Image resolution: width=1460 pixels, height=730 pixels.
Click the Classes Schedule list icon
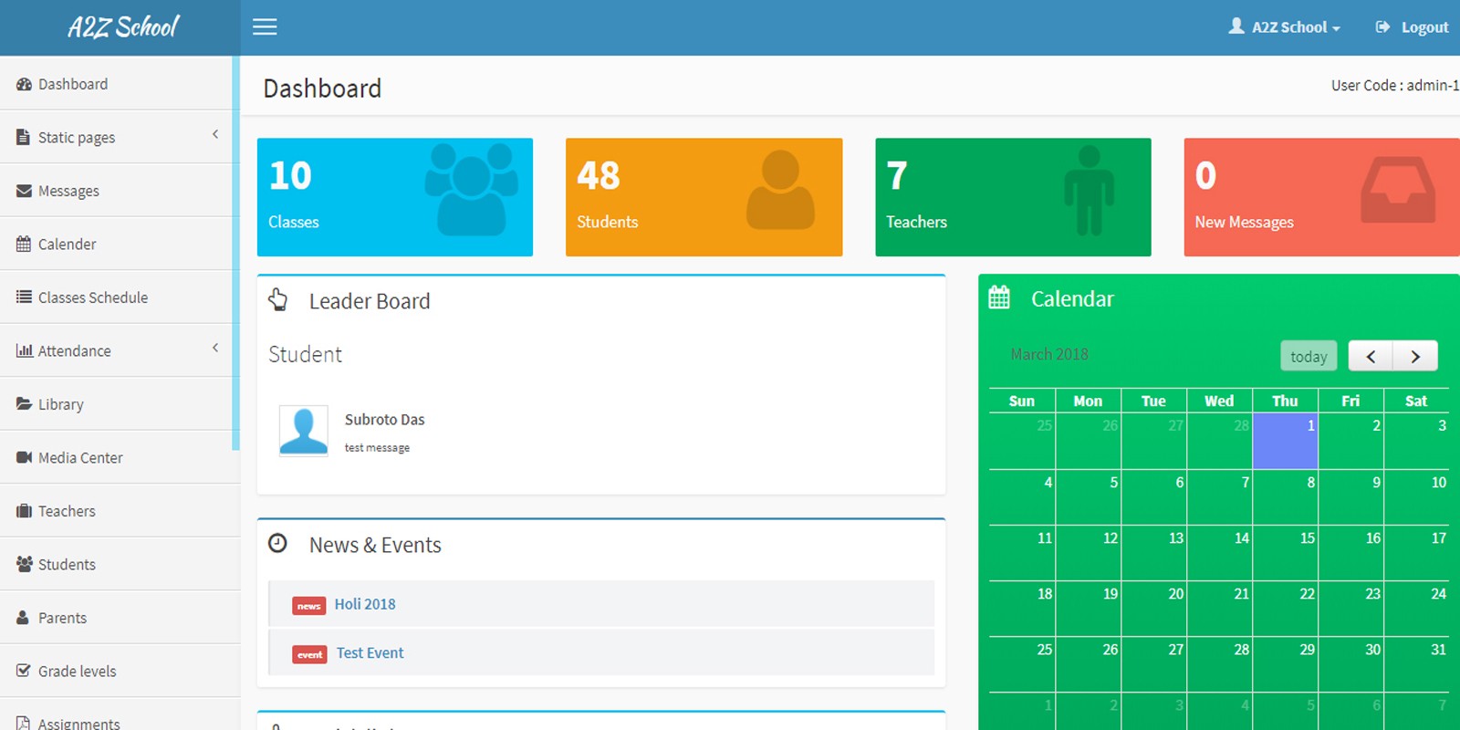pos(24,297)
